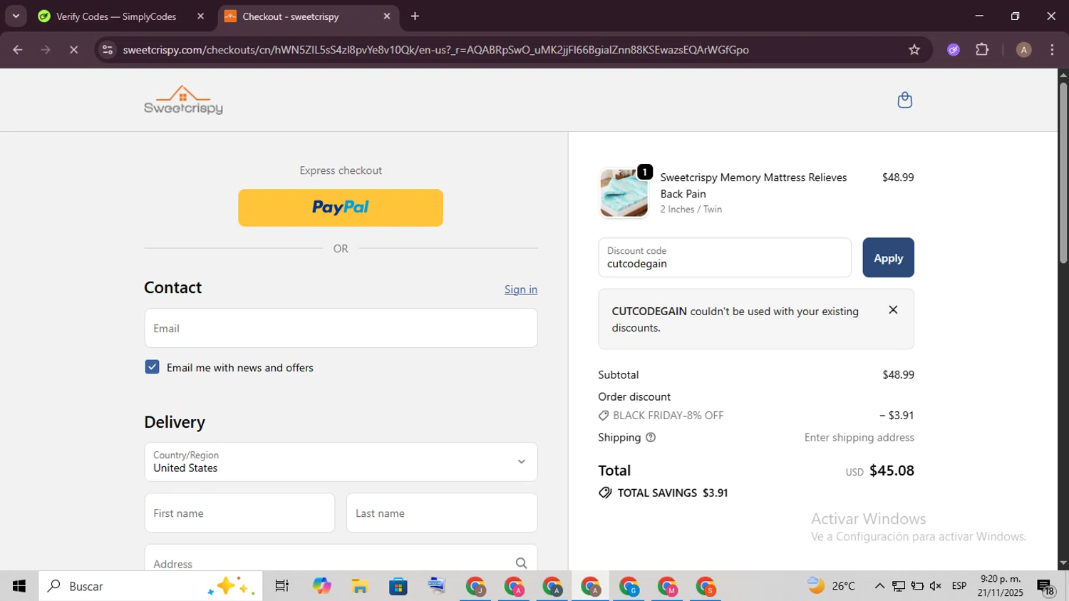Go back to the previous page
This screenshot has width=1069, height=601.
pyautogui.click(x=18, y=49)
